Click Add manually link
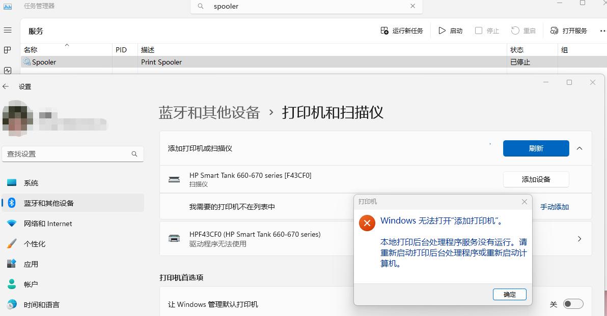Viewport: 607px width, 316px height. 555,207
